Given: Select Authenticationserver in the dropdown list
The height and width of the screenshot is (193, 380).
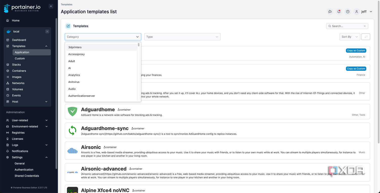Looking at the screenshot, I should click(102, 96).
